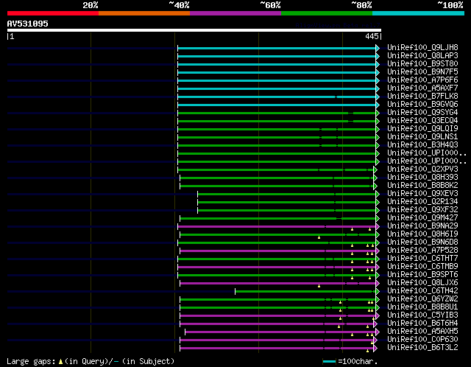Open hit UniRef100_Q9LJH8
Viewport: 471px width, 367px height.
pyautogui.click(x=422, y=47)
